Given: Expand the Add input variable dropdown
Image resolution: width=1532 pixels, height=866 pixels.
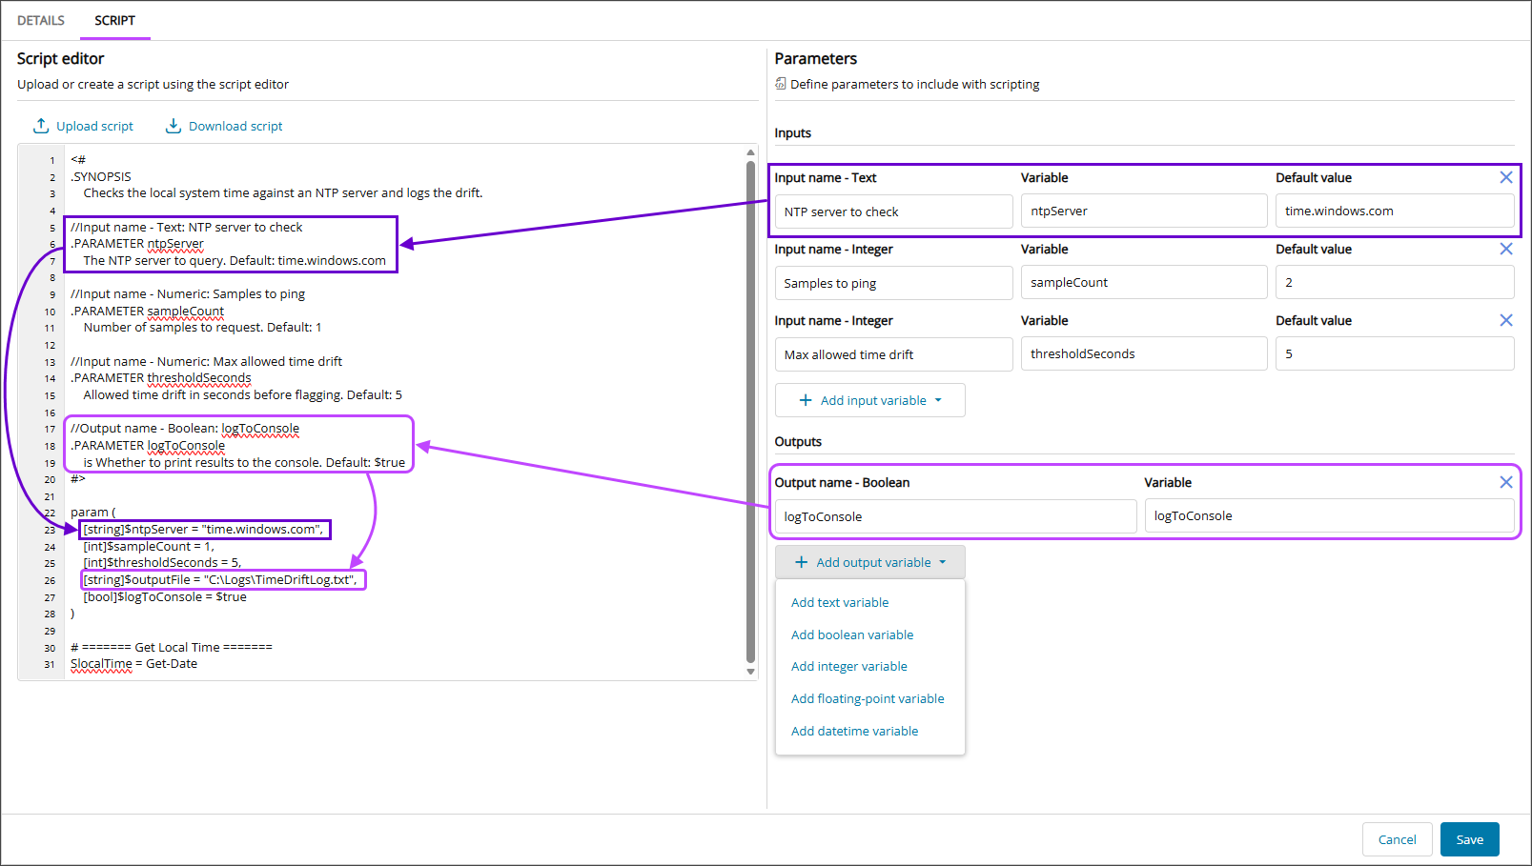Looking at the screenshot, I should pos(938,400).
